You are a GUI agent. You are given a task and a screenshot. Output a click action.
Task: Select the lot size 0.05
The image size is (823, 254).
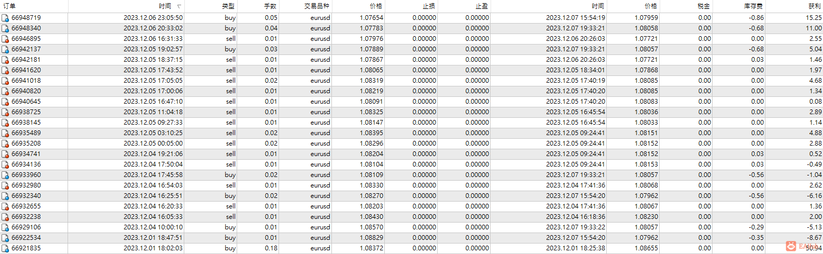pyautogui.click(x=271, y=18)
